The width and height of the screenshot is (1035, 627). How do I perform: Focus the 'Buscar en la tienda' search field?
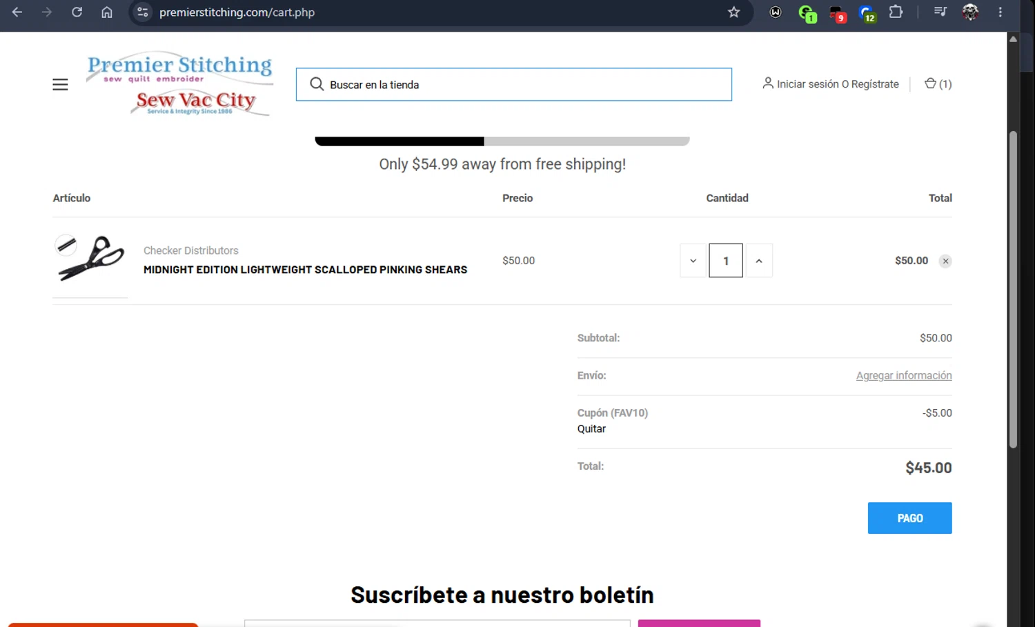514,84
